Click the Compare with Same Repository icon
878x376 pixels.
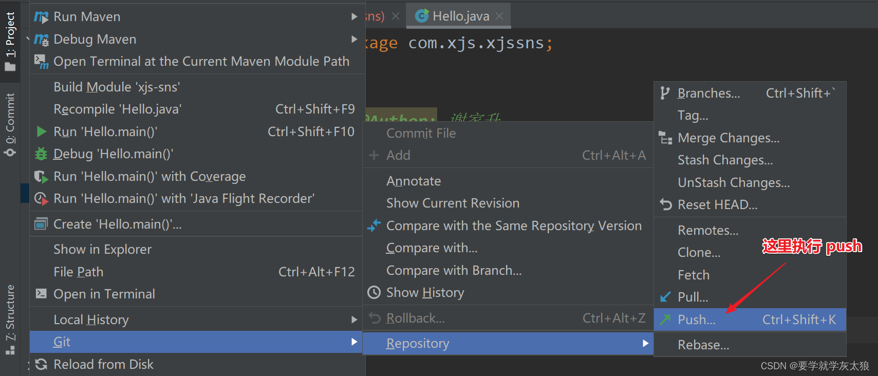coord(375,225)
